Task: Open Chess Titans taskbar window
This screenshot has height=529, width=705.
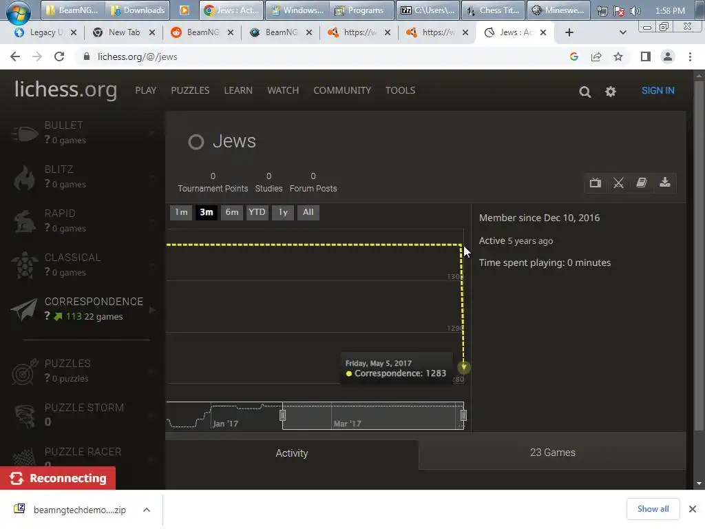Action: click(x=493, y=10)
